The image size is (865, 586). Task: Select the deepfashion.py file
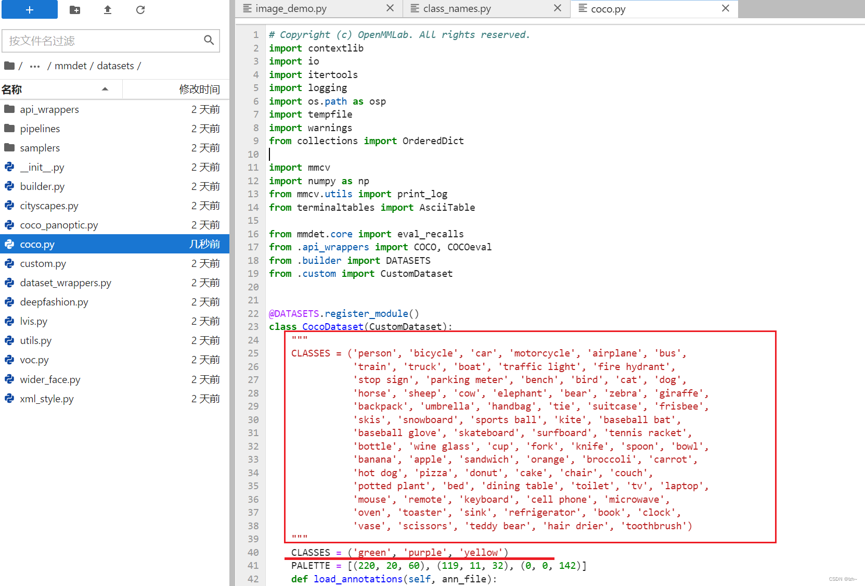114,302
